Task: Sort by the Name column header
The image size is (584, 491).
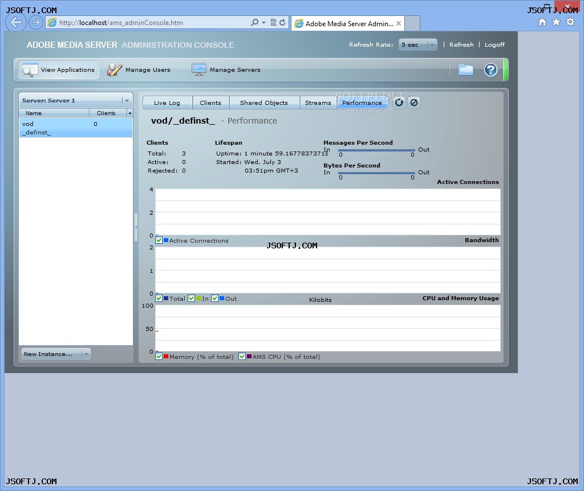Action: (54, 113)
